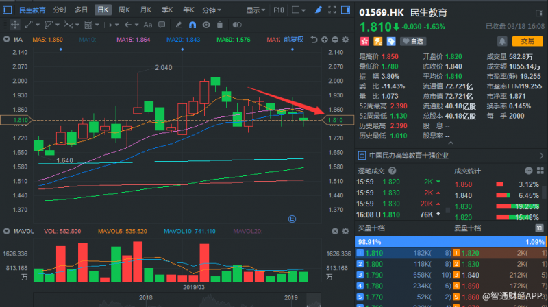Open help for 逐笔成交
Screen dimensions: 548x307
392,171
